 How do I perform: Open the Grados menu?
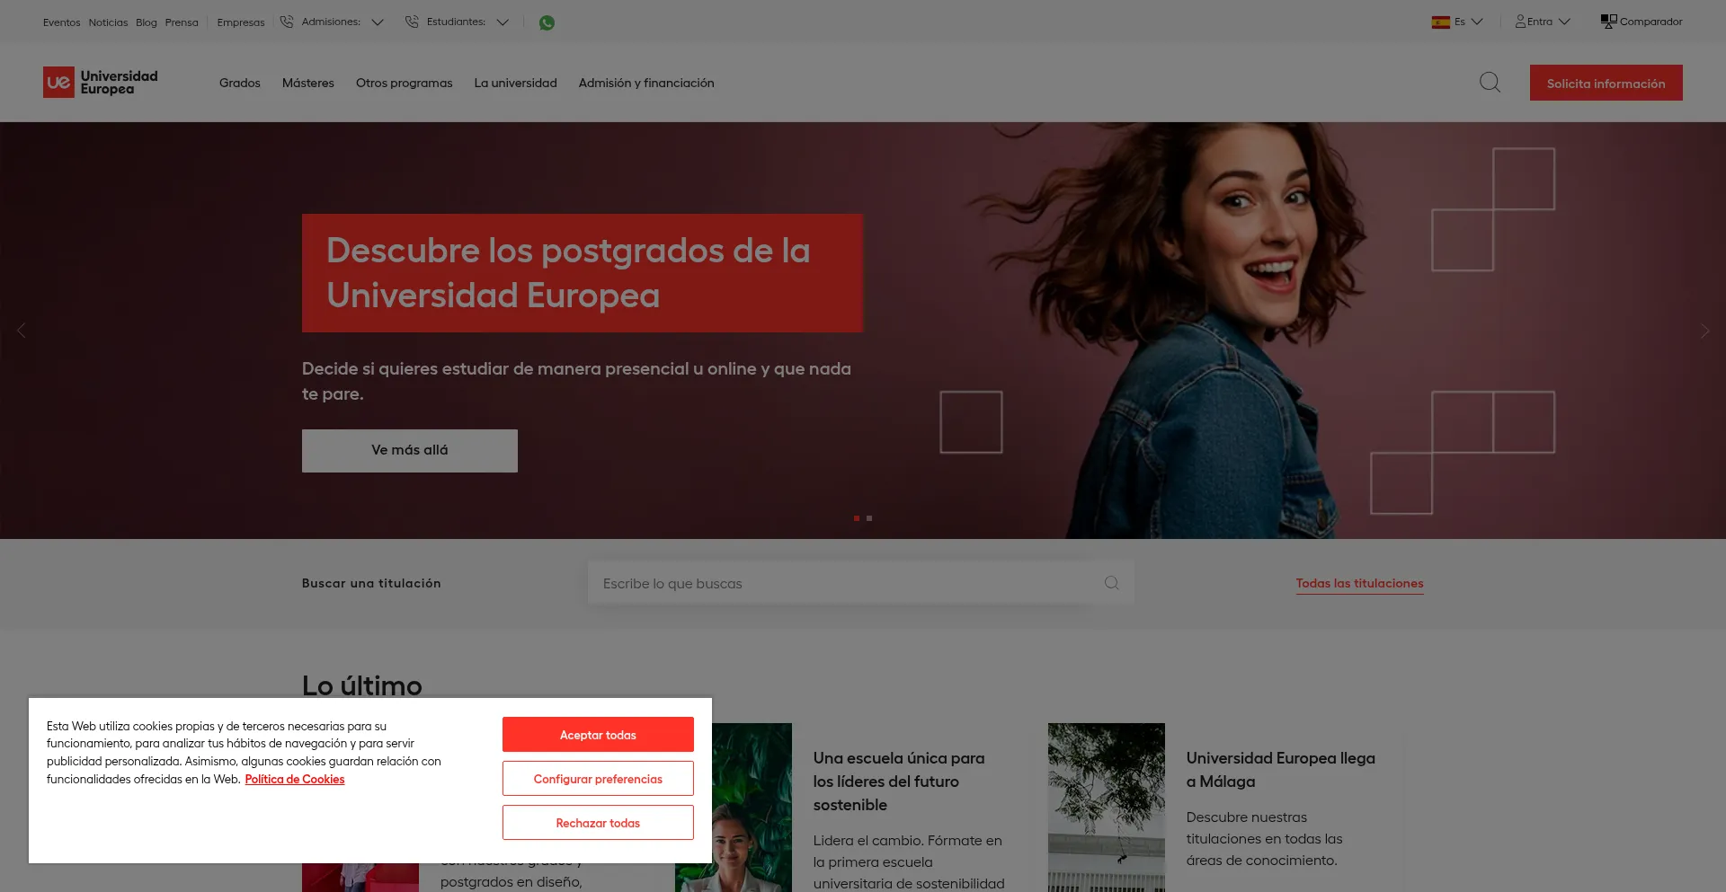(x=239, y=83)
